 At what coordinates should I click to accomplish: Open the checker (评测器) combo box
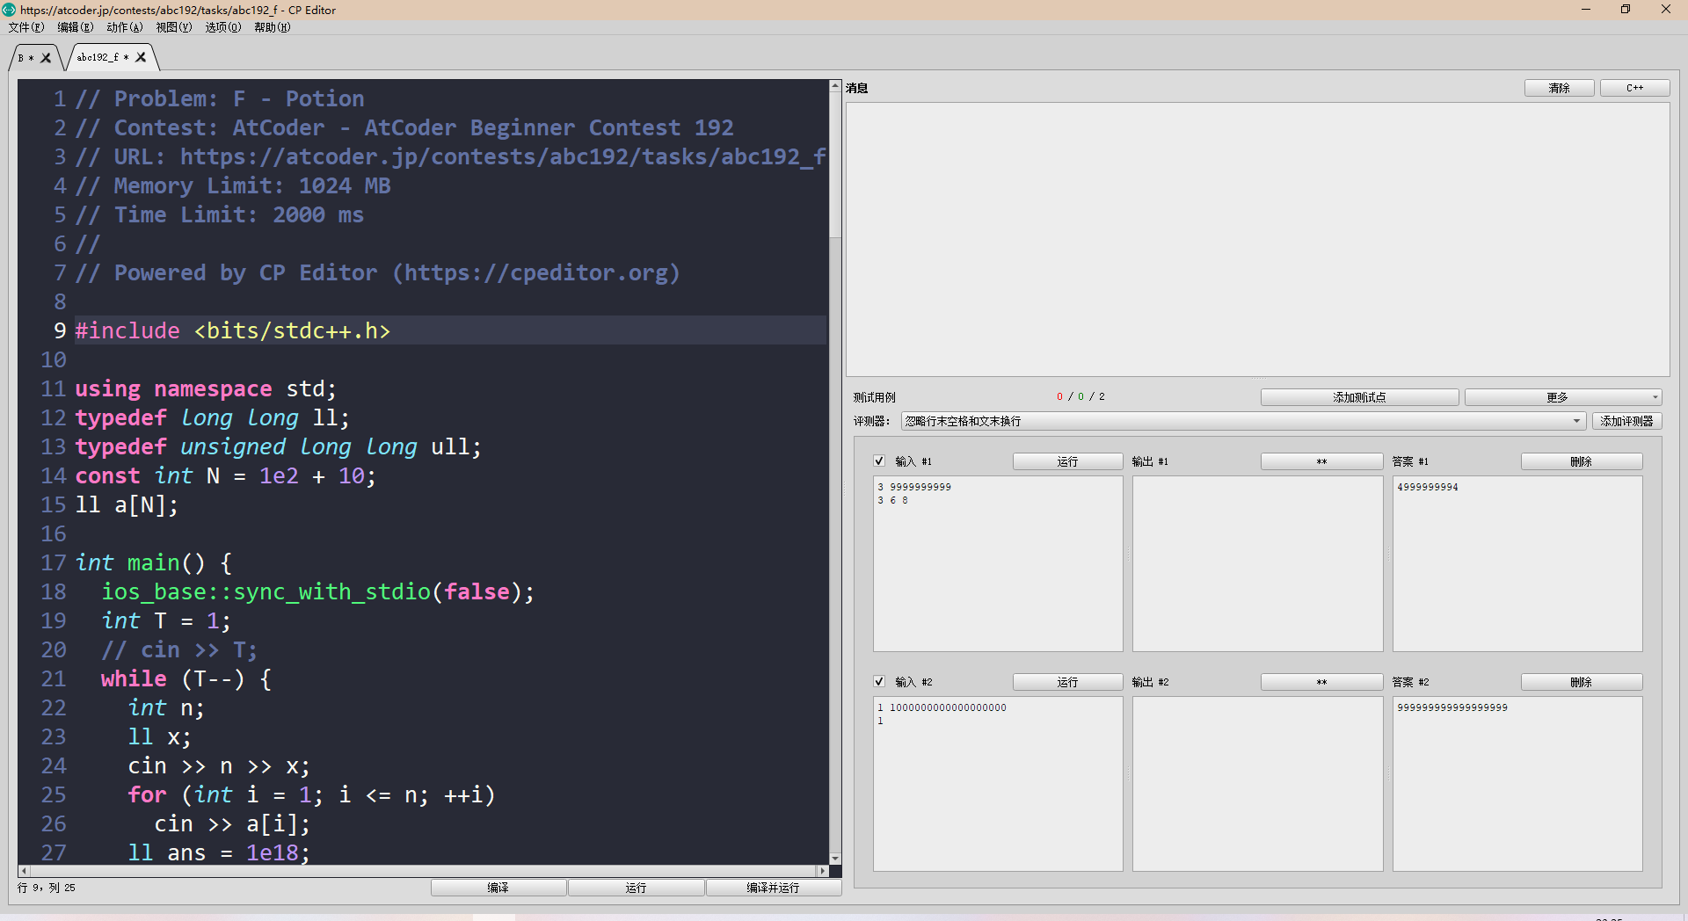coord(1243,421)
